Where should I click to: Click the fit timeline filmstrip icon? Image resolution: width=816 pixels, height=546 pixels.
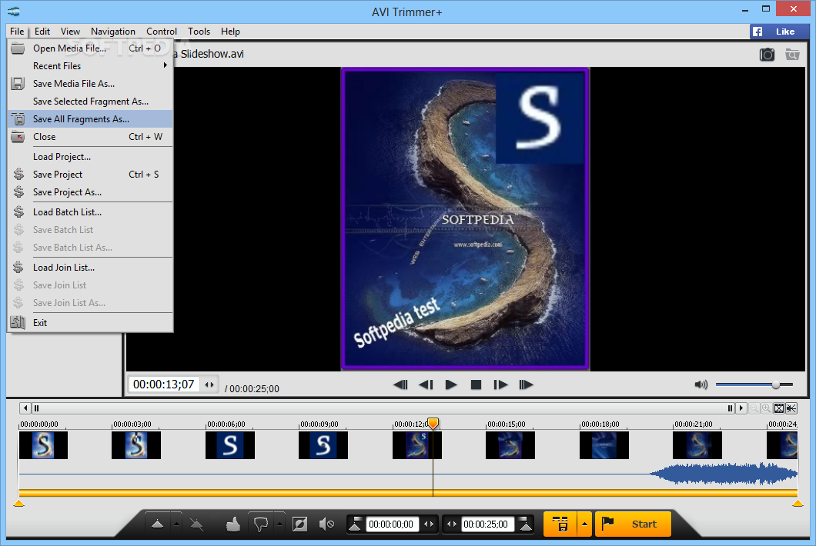click(x=779, y=408)
